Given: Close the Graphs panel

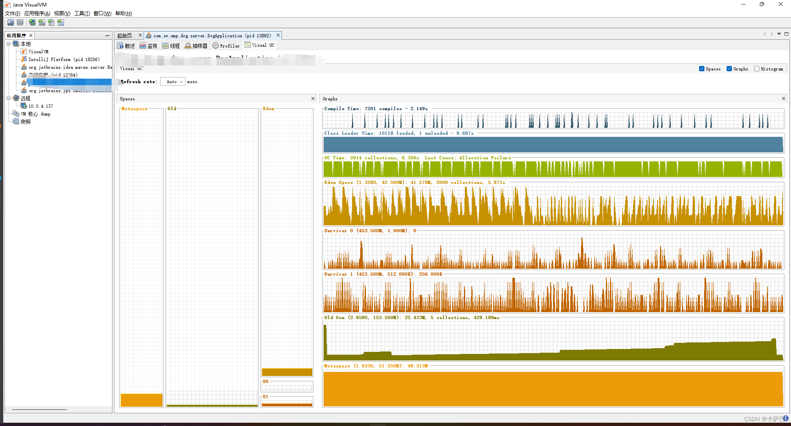Looking at the screenshot, I should tap(784, 99).
